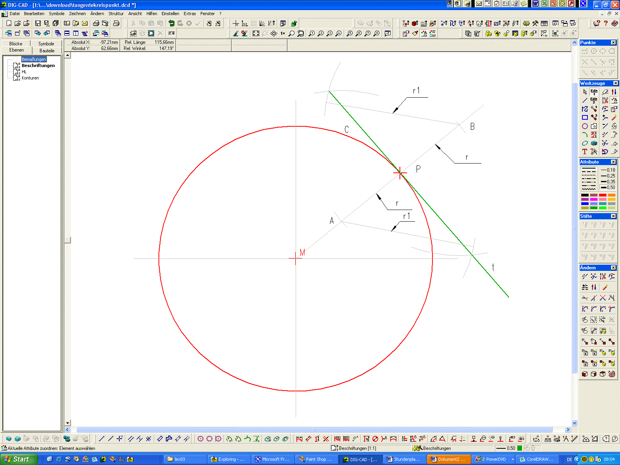This screenshot has width=620, height=465.
Task: Click the 1x zoom scale icon
Action: tap(282, 33)
